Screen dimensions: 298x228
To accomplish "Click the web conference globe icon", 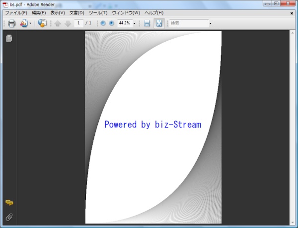I will [42, 23].
